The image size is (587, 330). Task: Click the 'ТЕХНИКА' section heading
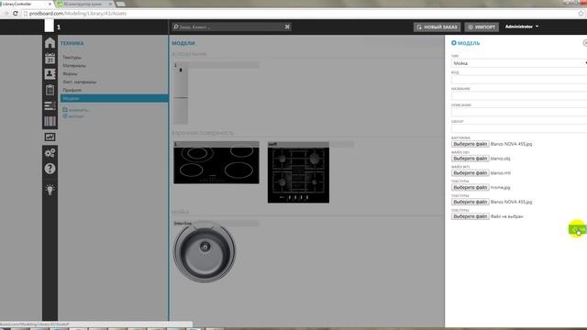72,43
